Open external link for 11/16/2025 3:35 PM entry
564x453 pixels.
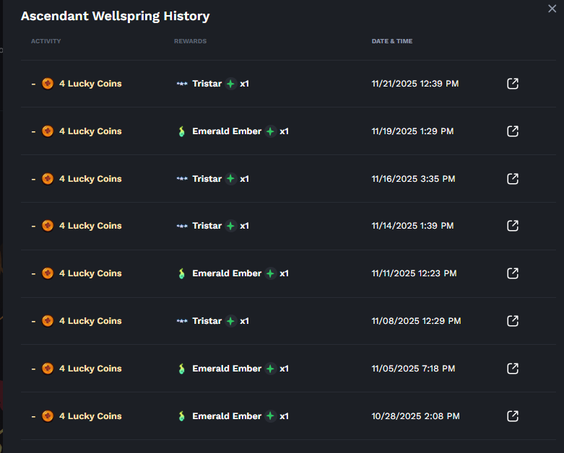click(x=513, y=179)
